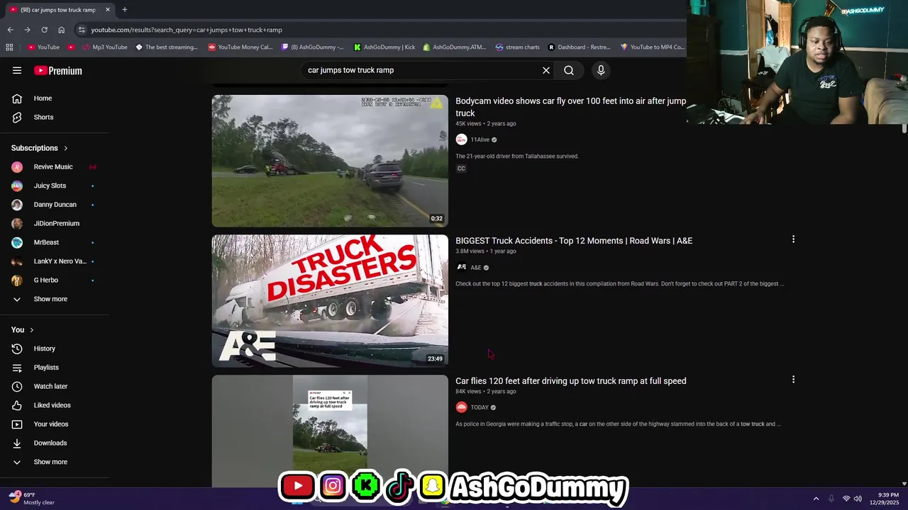This screenshot has width=908, height=510.
Task: Open the Danny Duncan channel
Action: [x=54, y=205]
